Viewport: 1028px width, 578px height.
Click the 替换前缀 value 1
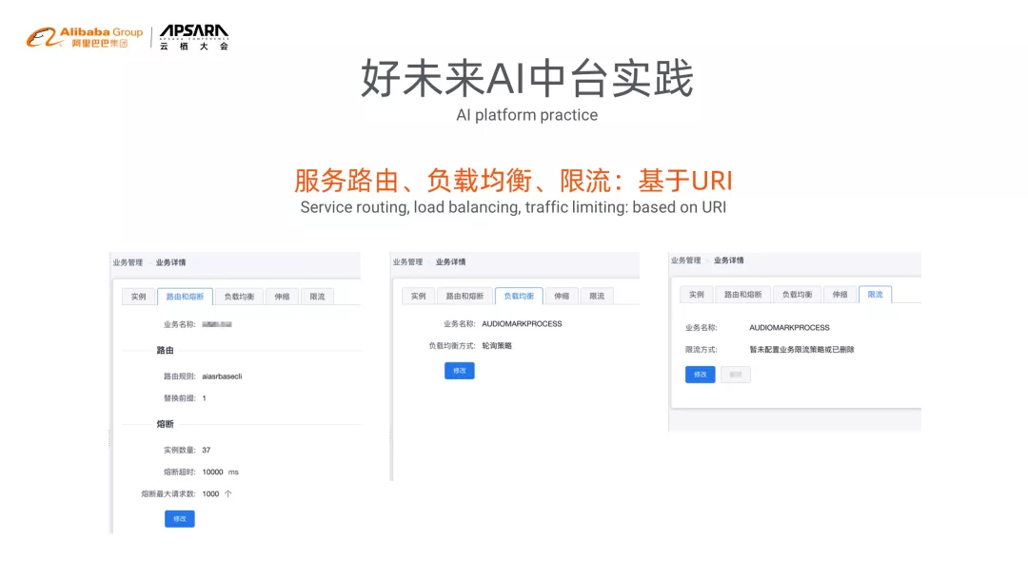click(205, 398)
